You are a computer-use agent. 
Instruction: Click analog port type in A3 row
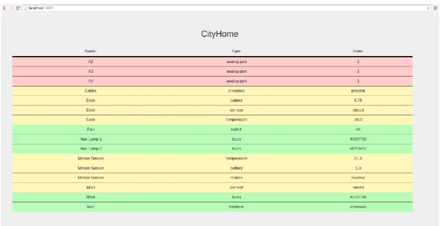pyautogui.click(x=237, y=72)
